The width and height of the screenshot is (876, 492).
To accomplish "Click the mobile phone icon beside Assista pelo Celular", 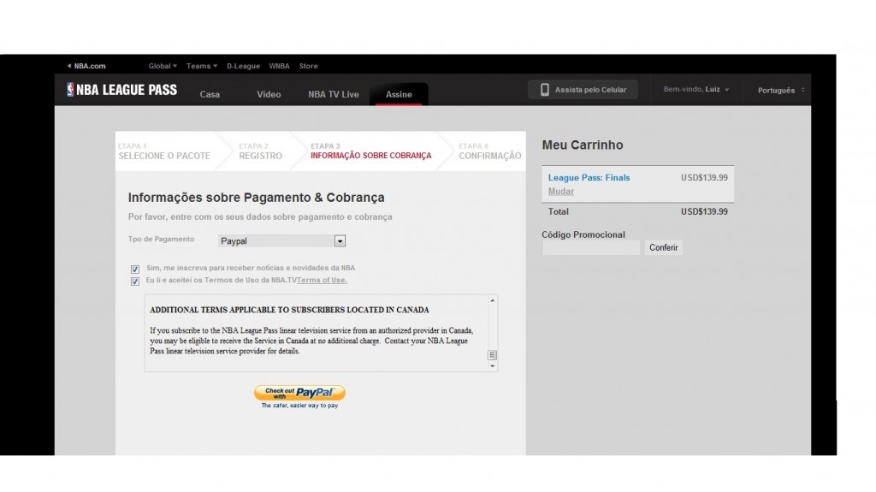I will tap(545, 90).
